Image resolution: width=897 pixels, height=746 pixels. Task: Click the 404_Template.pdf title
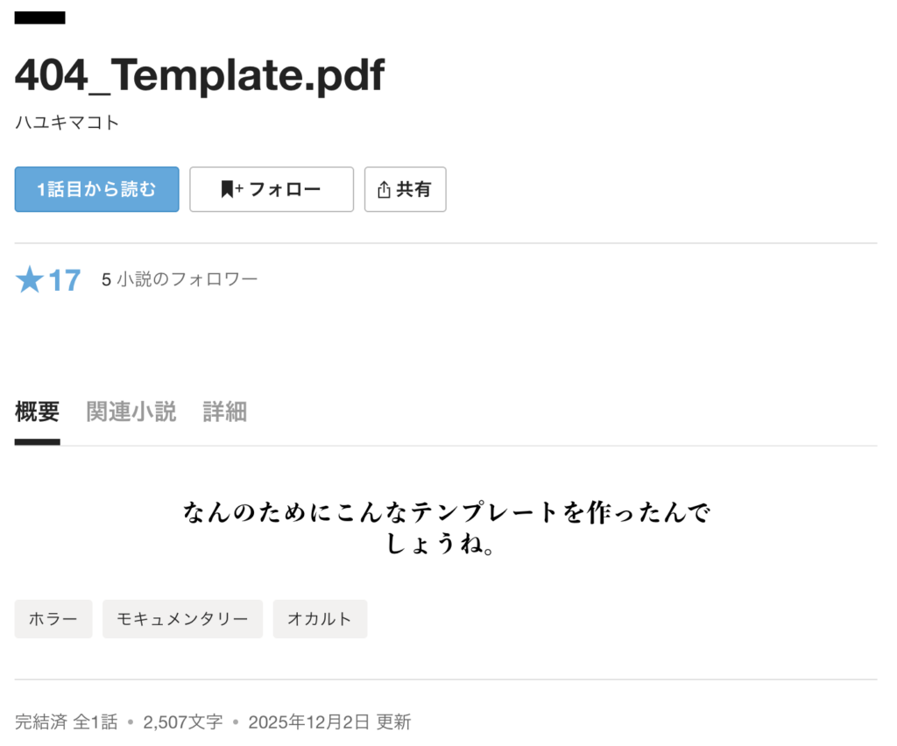pos(199,77)
